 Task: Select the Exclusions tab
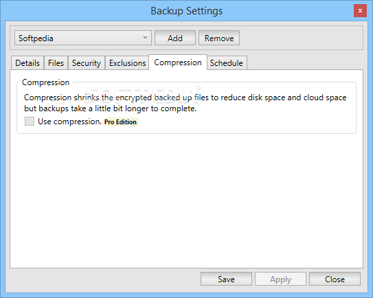(127, 63)
